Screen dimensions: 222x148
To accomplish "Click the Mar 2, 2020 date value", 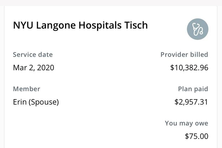I will point(33,68).
